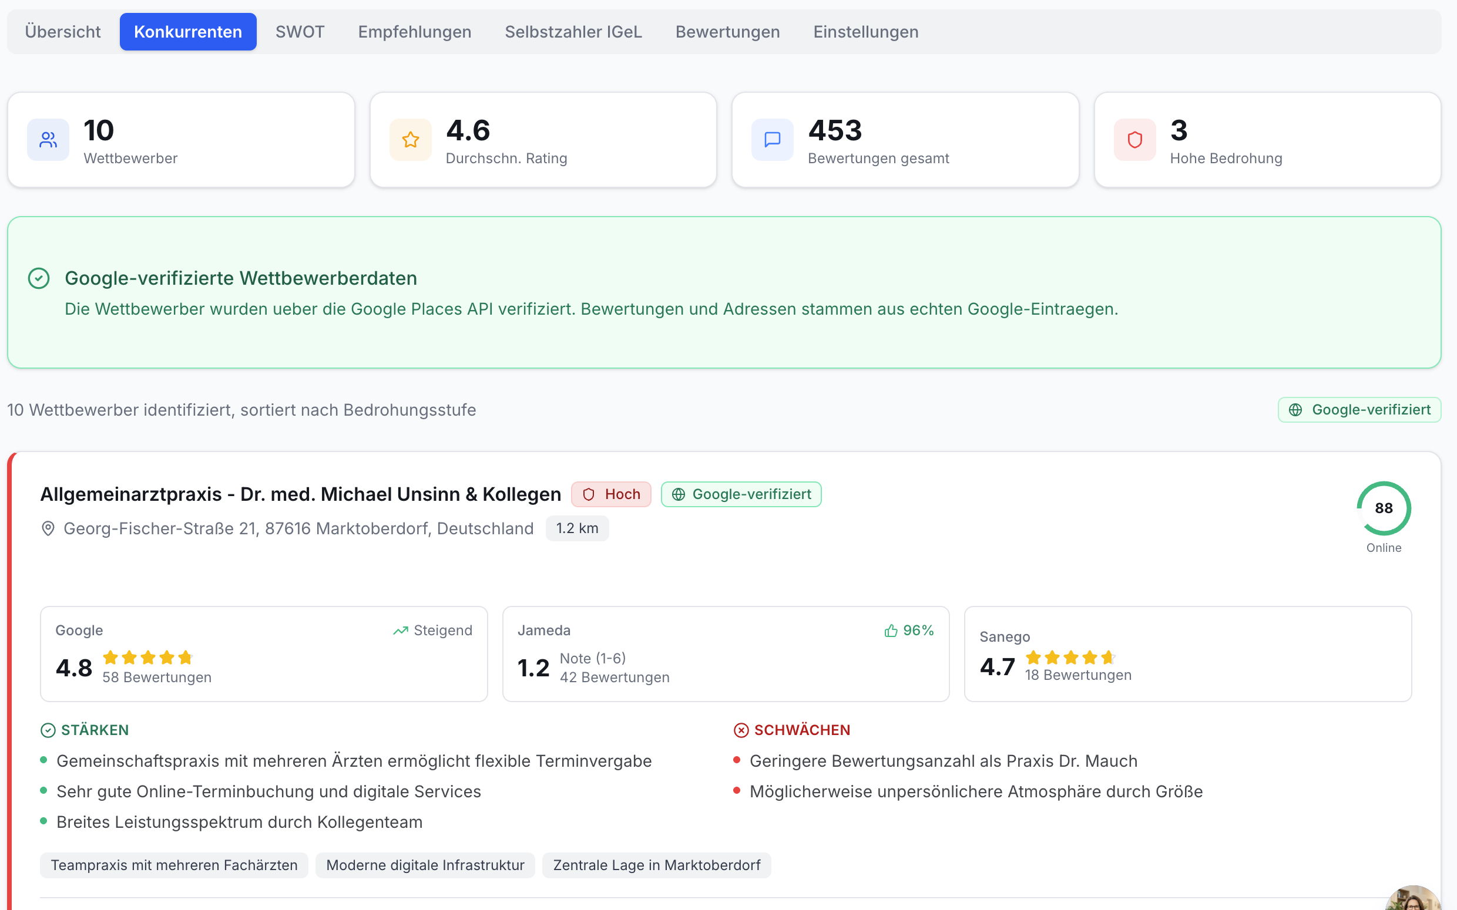This screenshot has height=910, width=1457.
Task: Click the map pin icon before the address
Action: 48,528
